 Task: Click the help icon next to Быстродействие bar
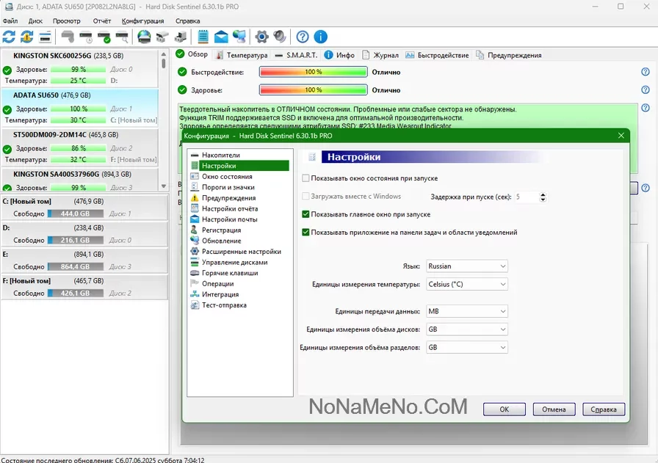[645, 72]
